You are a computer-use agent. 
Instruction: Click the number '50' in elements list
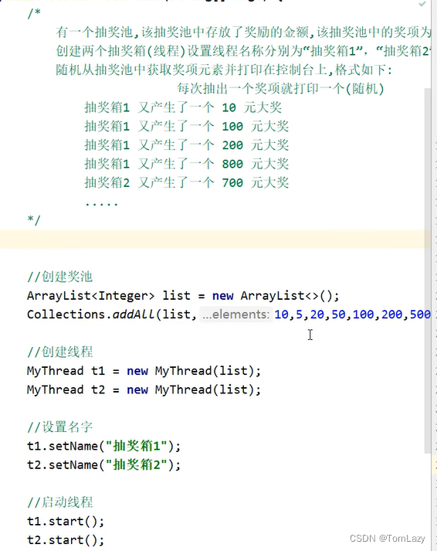(x=338, y=315)
